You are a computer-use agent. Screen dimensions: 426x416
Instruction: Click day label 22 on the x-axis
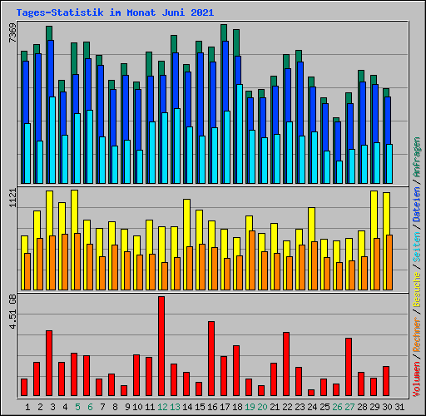[287, 407]
